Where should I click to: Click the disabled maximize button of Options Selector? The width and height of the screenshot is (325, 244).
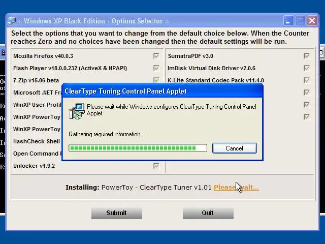300,21
